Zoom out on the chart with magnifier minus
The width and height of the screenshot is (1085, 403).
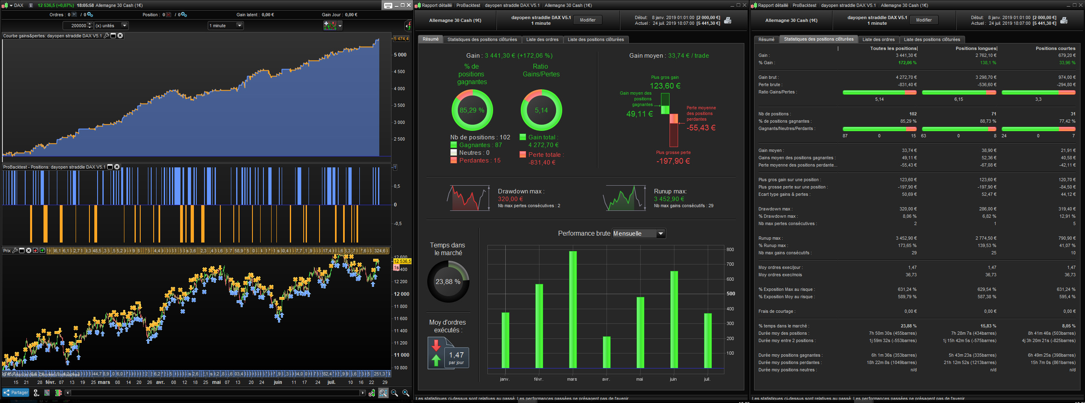(394, 392)
